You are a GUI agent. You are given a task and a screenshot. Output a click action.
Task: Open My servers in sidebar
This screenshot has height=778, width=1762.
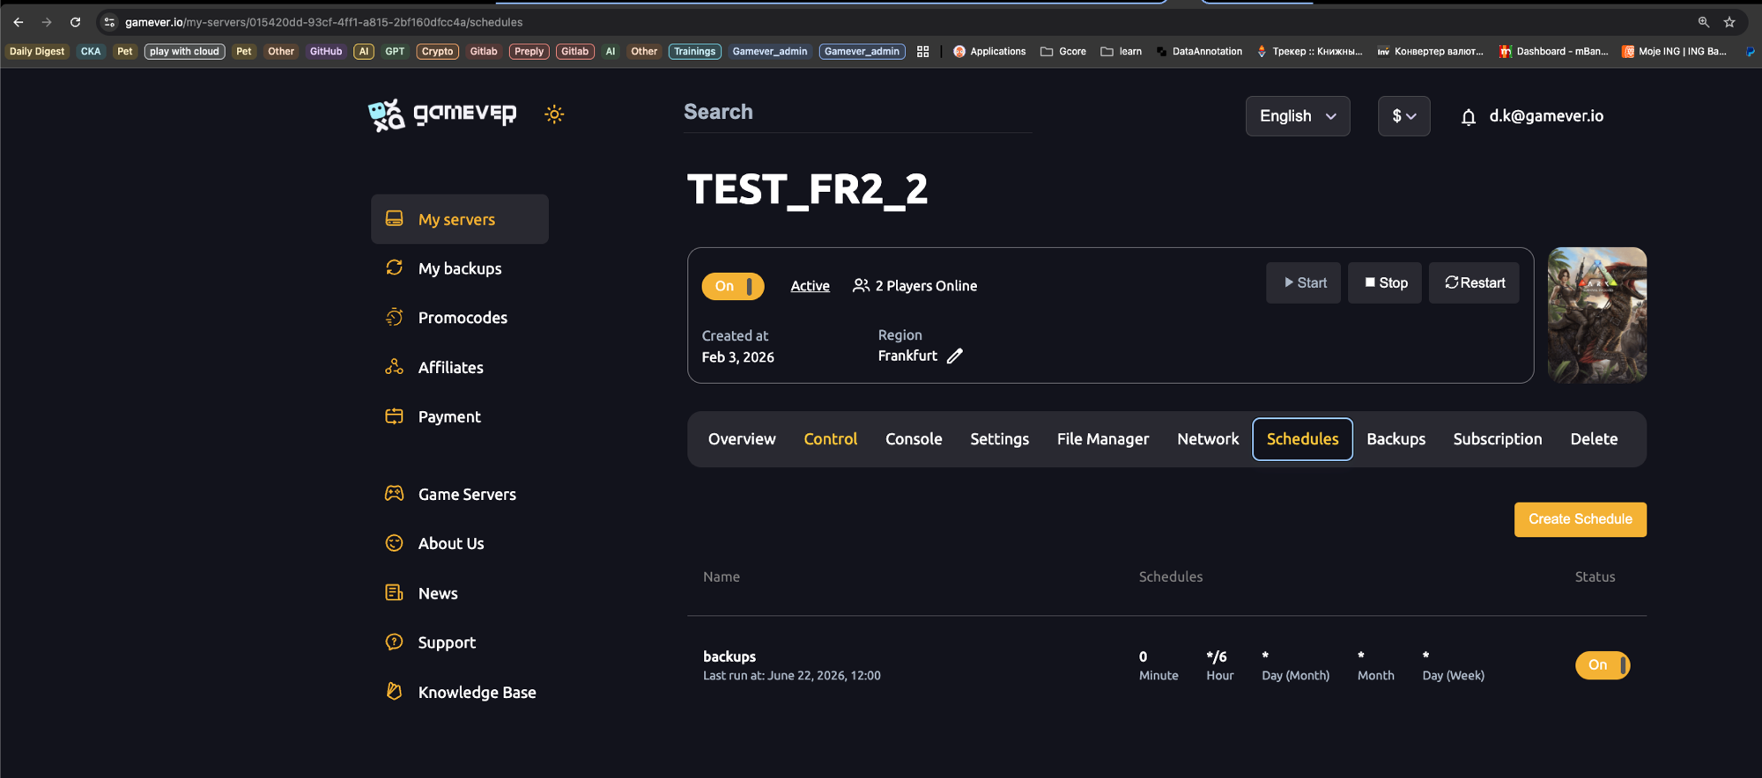[460, 219]
